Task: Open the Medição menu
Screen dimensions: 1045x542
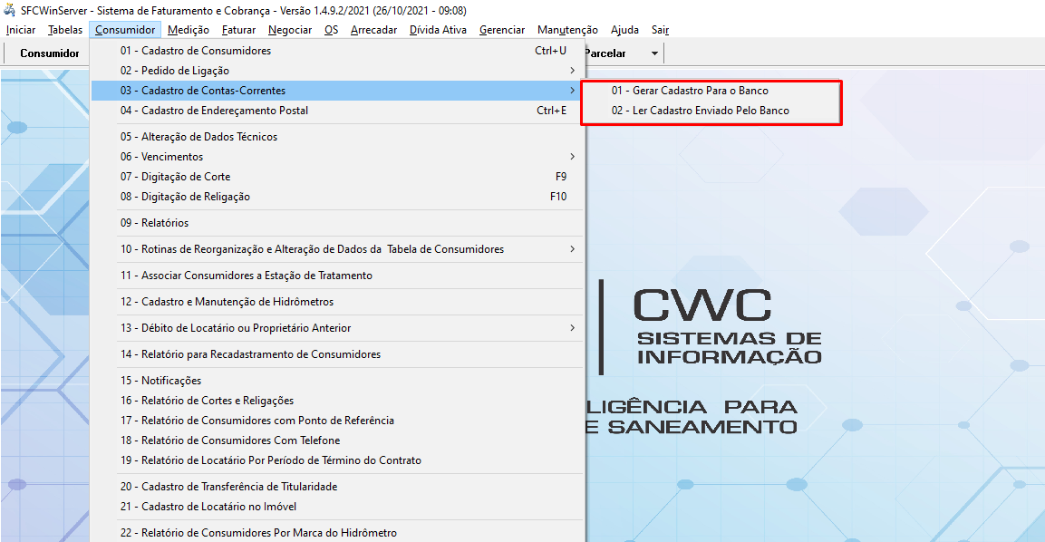Action: (x=188, y=30)
